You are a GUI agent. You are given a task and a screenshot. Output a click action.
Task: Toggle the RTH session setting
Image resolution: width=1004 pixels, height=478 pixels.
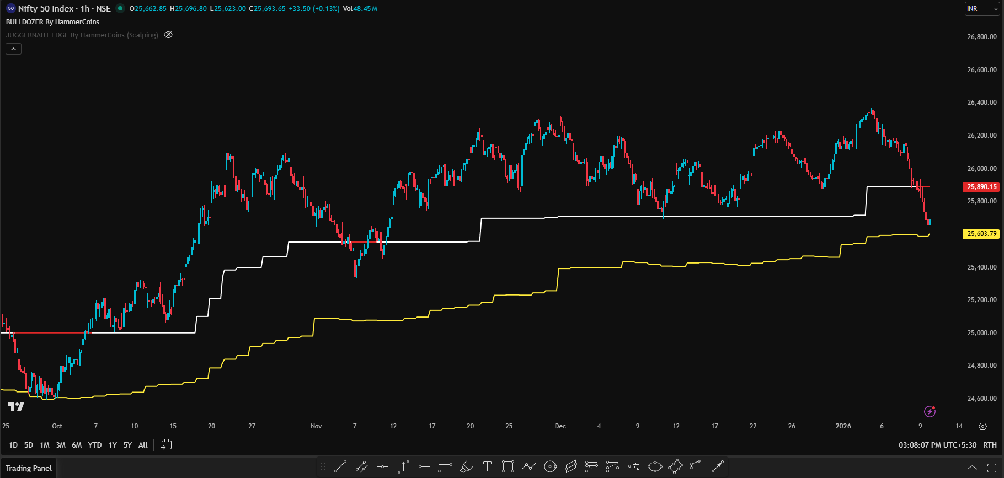[990, 445]
